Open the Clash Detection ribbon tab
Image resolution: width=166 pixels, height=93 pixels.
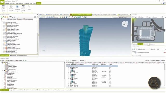[x=19, y=3]
